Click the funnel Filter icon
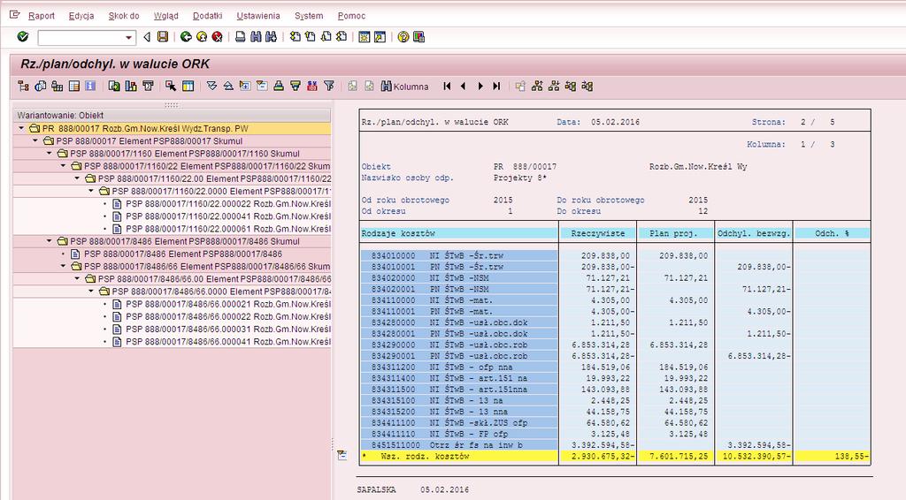 [329, 86]
